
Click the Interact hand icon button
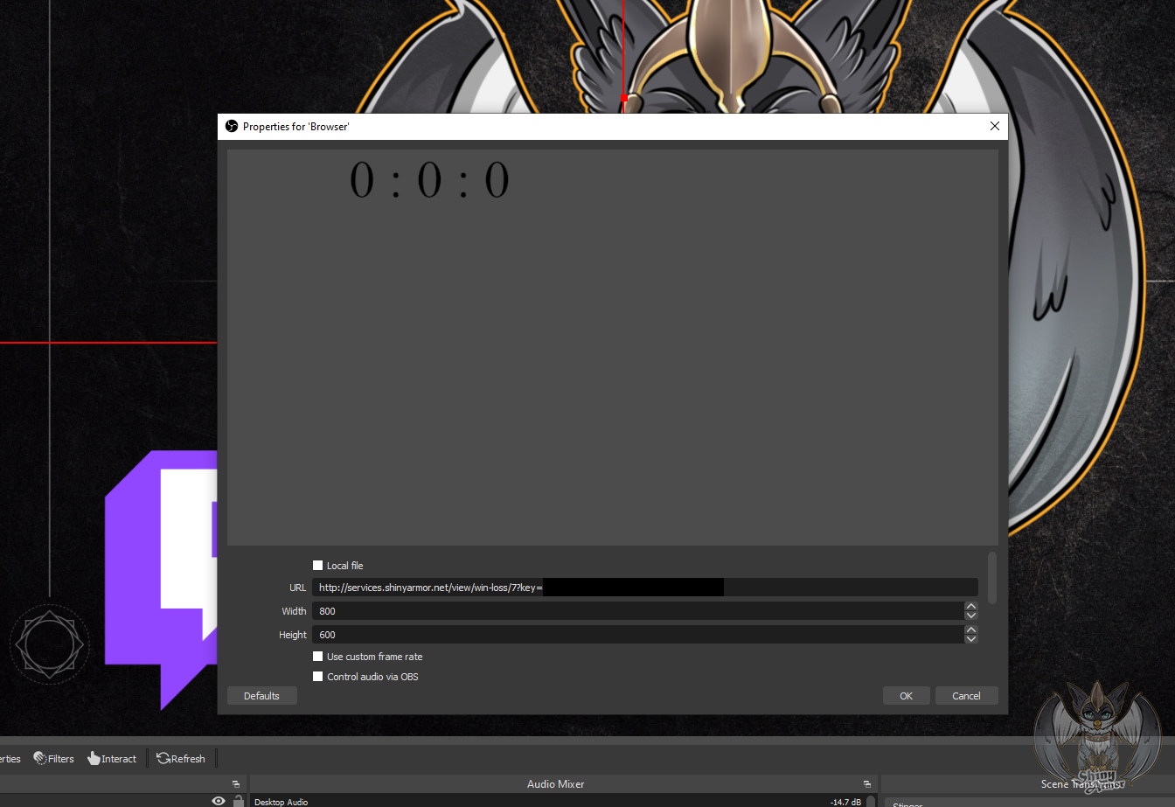(112, 758)
